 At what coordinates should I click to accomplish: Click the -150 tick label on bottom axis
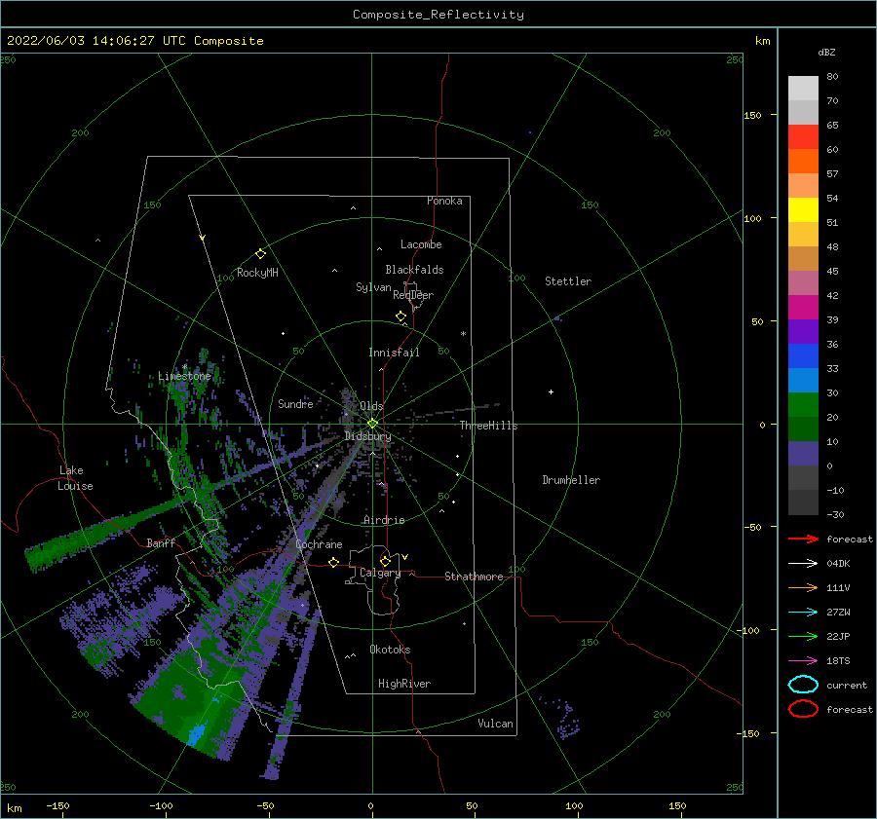pos(57,805)
